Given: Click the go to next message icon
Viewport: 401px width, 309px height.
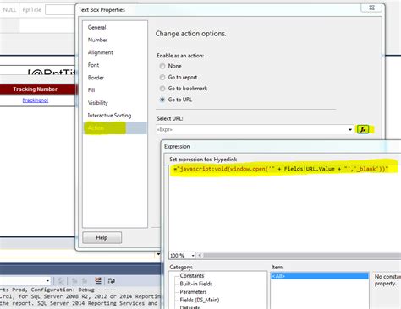Looking at the screenshot, I should 84,281.
